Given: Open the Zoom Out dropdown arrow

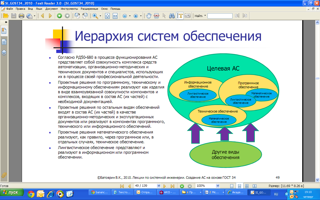Looking at the screenshot, I should click(130, 16).
